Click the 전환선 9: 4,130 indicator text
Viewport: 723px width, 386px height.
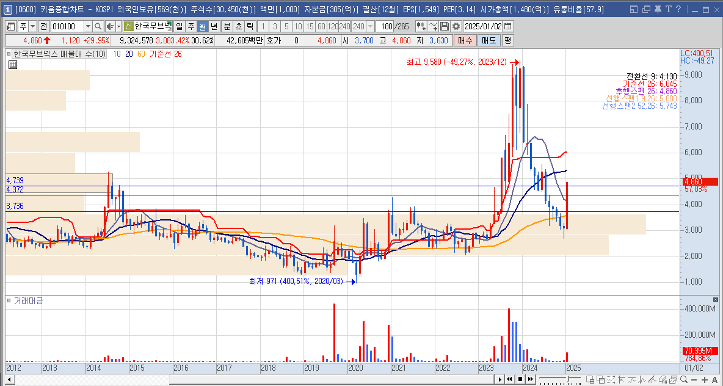652,76
